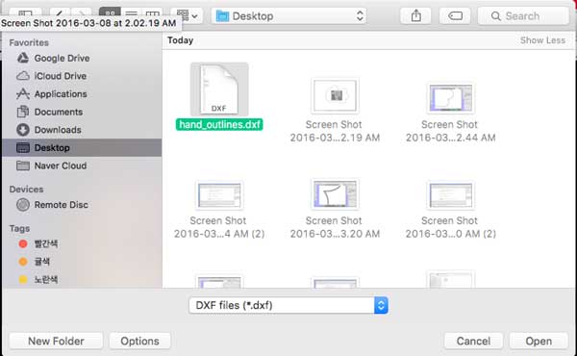Screen dimensions: 577x356
Task: Open the Naver Cloud sidebar folder
Action: [52, 165]
